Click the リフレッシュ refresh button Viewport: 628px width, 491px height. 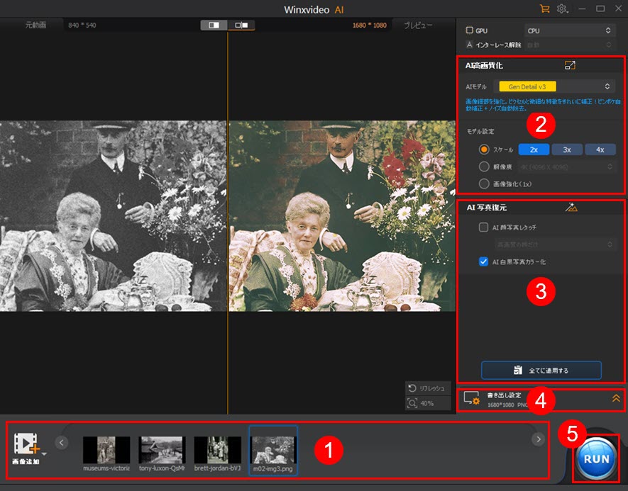click(428, 388)
